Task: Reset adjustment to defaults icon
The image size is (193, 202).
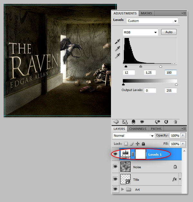Action: 166,122
